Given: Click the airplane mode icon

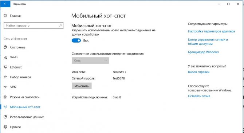Looking at the screenshot, I should pyautogui.click(x=5, y=97).
